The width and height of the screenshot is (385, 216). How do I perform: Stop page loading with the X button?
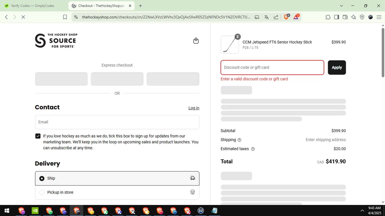point(23,17)
